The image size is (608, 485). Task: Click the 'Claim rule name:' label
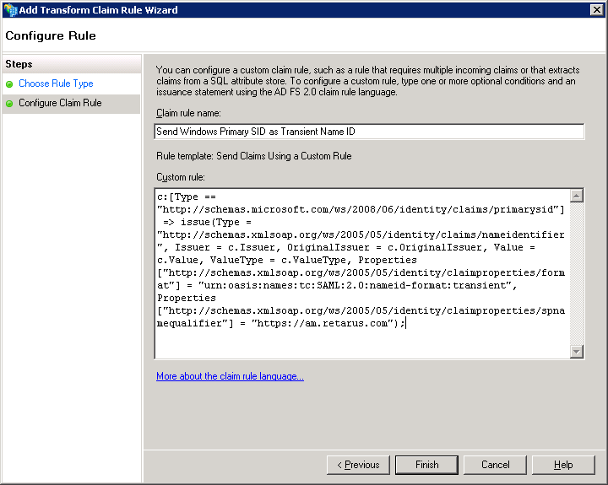click(188, 113)
